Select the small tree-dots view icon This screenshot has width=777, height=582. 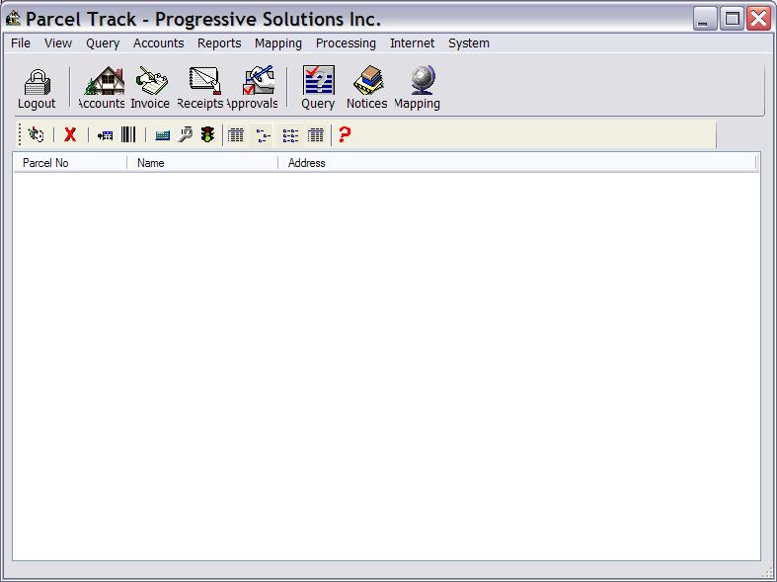(x=264, y=134)
